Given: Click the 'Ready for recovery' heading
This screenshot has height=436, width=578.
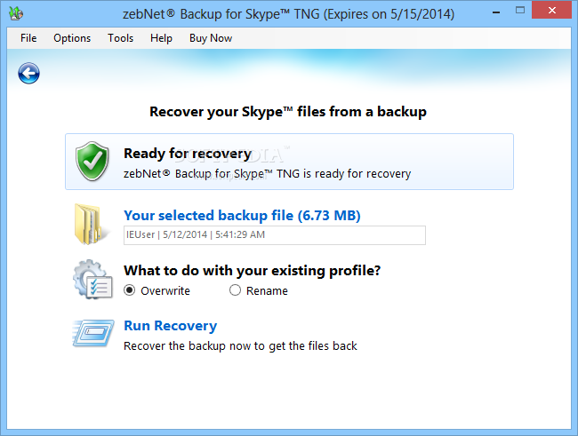Looking at the screenshot, I should (188, 154).
